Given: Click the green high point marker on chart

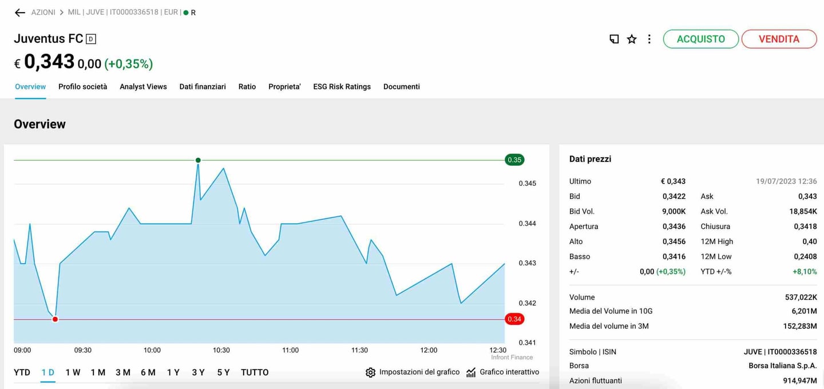Looking at the screenshot, I should point(198,160).
